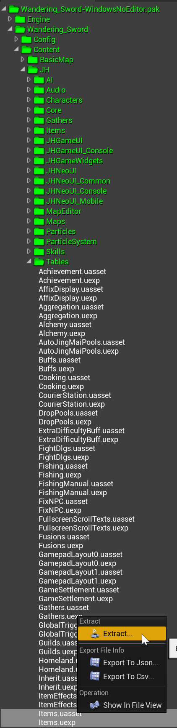This screenshot has width=177, height=728.
Task: Click the JHGameUI_Console folder icon
Action: [x=39, y=151]
